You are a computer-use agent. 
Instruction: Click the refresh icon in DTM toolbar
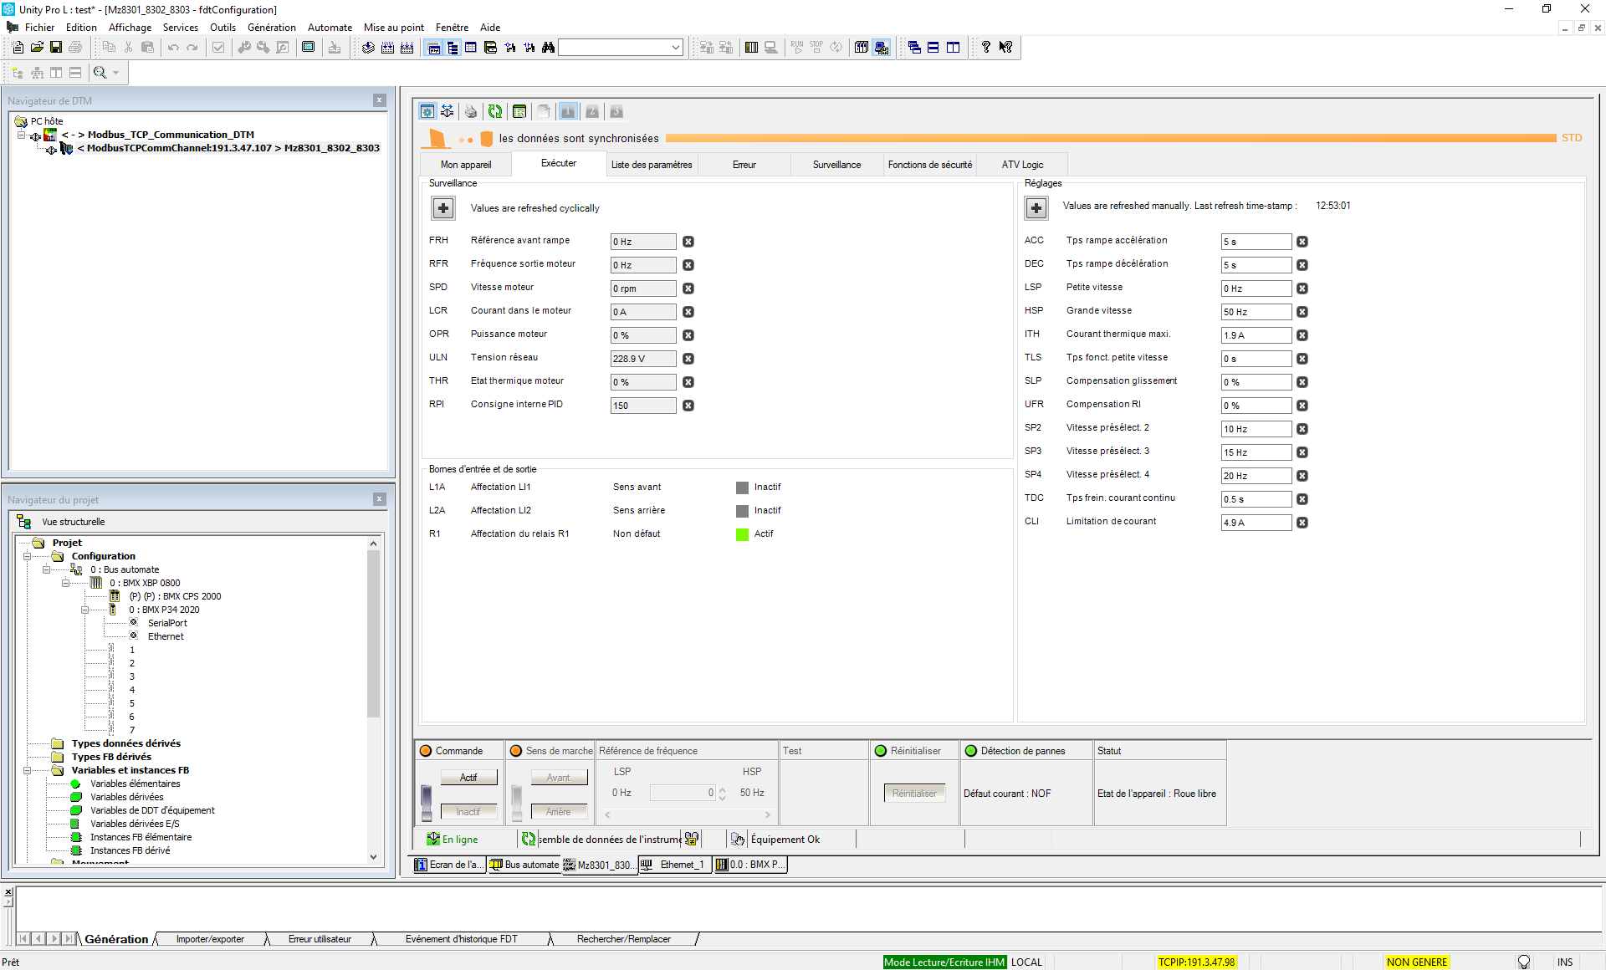point(495,111)
